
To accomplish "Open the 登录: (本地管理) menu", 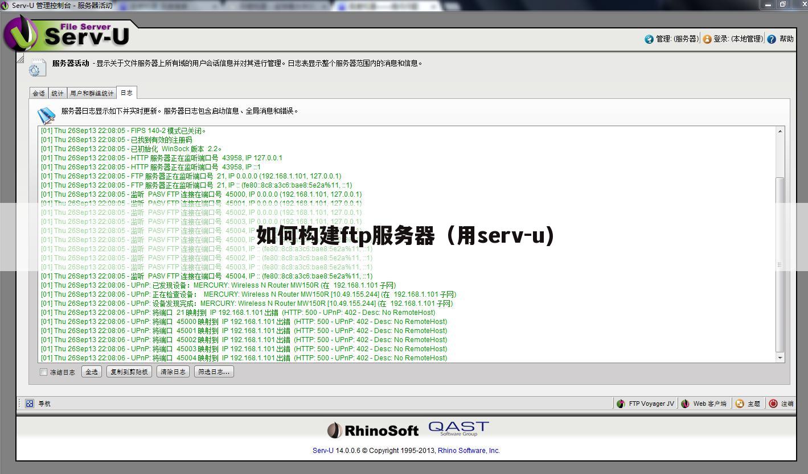I will point(733,39).
